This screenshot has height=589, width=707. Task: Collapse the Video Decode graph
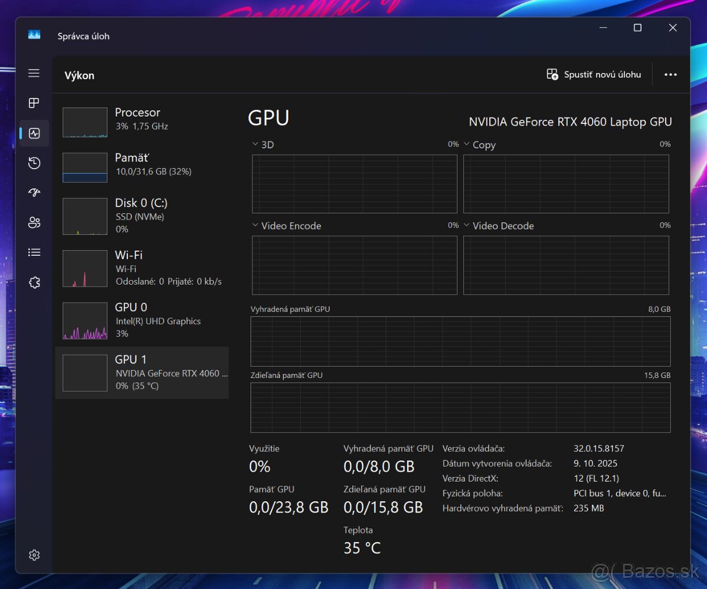click(467, 225)
